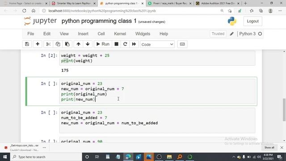Switch to Fiverr raza_malik tab
This screenshot has height=161, width=286.
[x=170, y=3]
